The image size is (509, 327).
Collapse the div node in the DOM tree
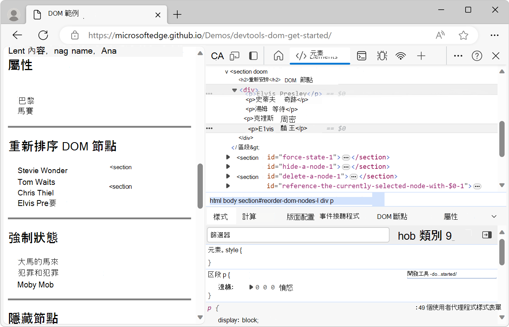[235, 90]
